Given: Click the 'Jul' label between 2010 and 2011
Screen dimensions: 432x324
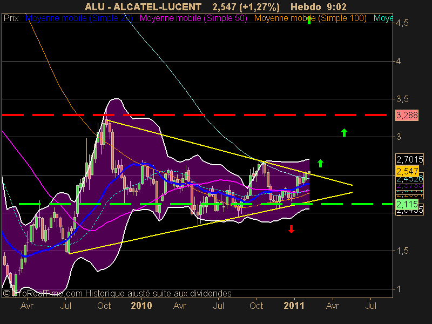Looking at the screenshot, I should click(219, 306).
